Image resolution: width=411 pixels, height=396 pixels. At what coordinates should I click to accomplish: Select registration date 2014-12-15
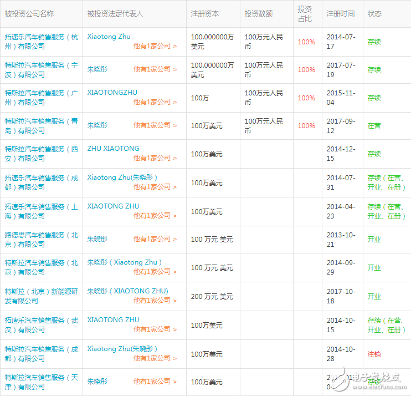341,154
